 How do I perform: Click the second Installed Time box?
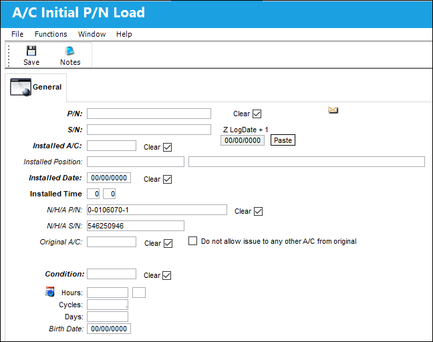pyautogui.click(x=109, y=194)
